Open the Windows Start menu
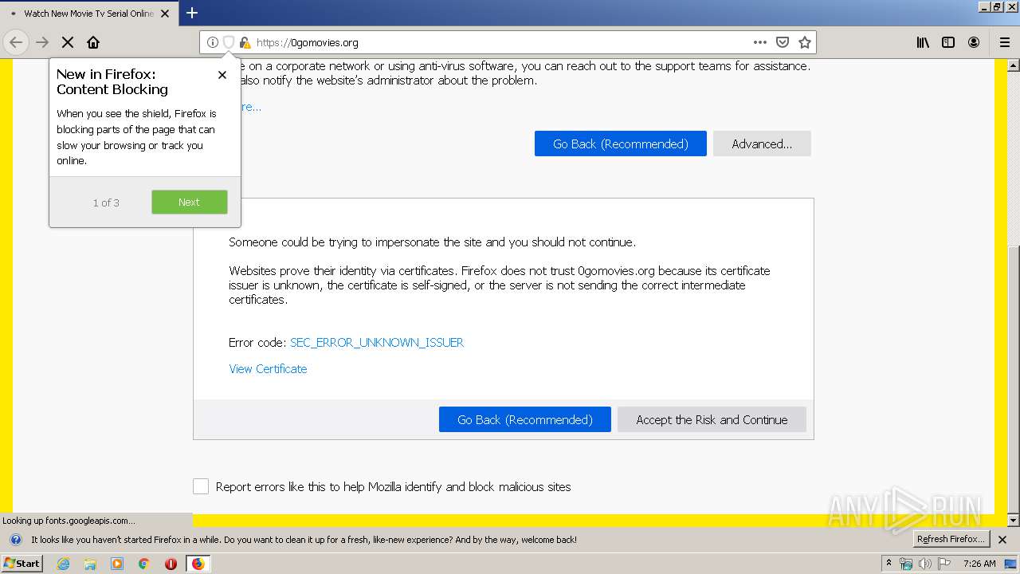The width and height of the screenshot is (1020, 574). point(22,563)
